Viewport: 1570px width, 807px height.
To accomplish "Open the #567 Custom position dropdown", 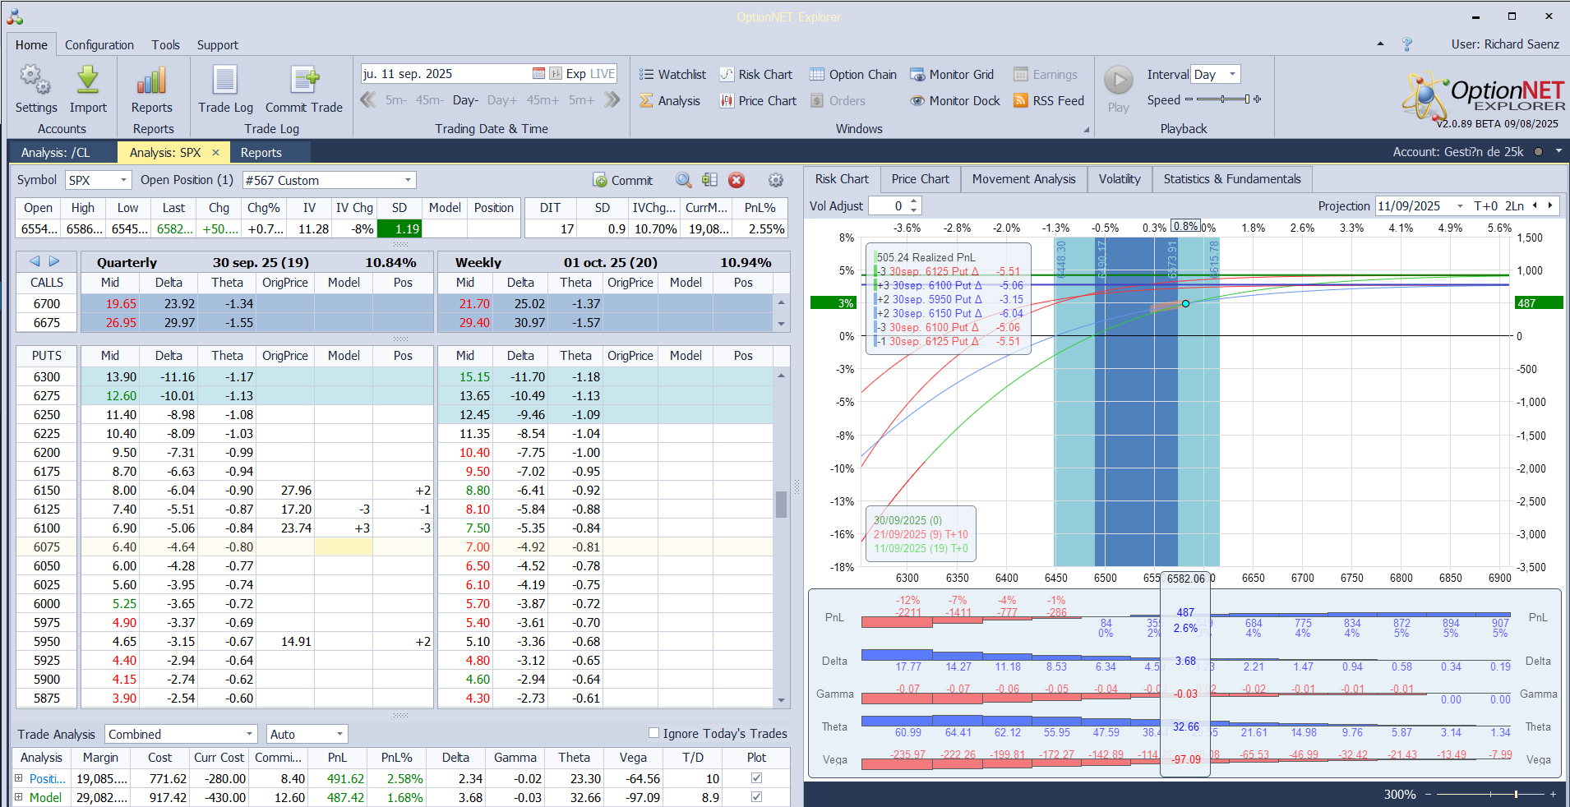I will (408, 180).
